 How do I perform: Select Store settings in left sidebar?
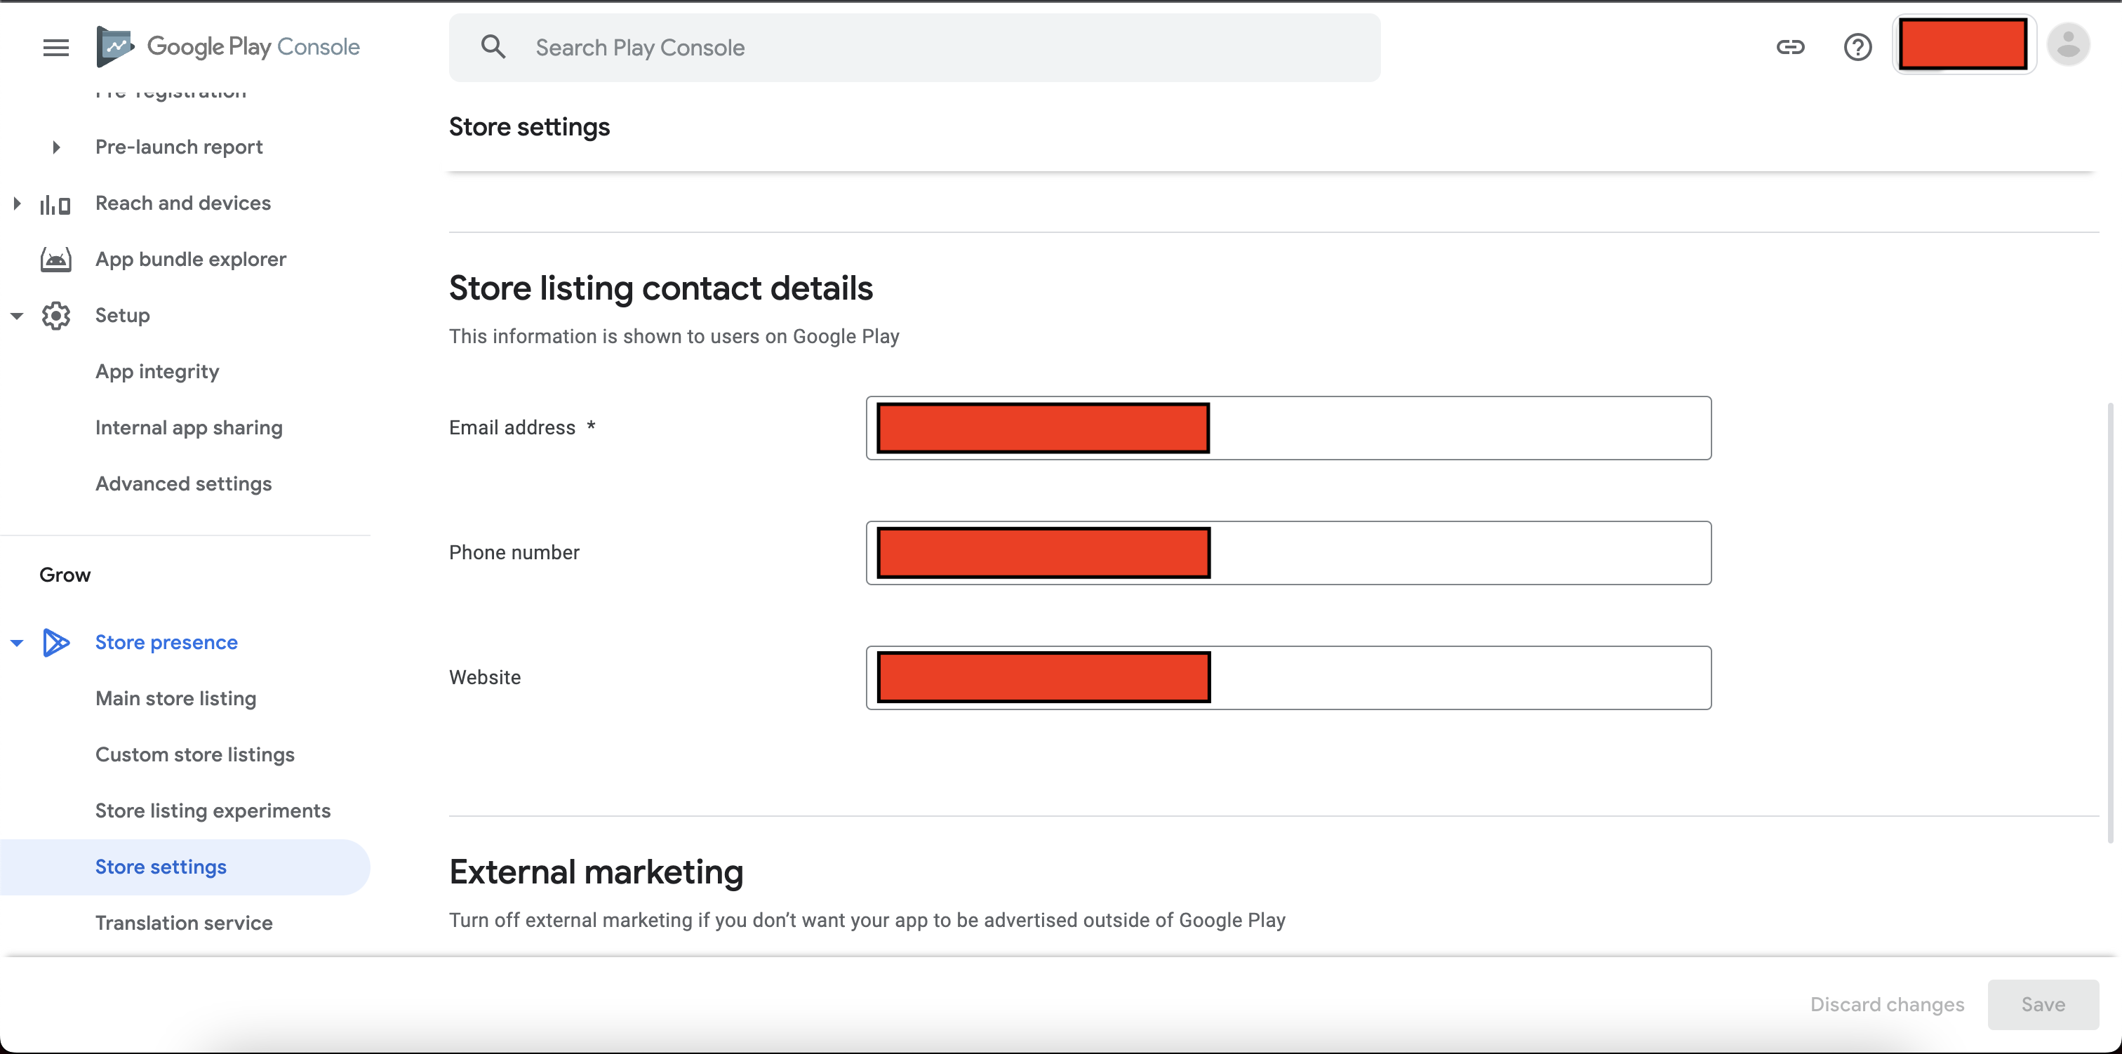coord(160,866)
